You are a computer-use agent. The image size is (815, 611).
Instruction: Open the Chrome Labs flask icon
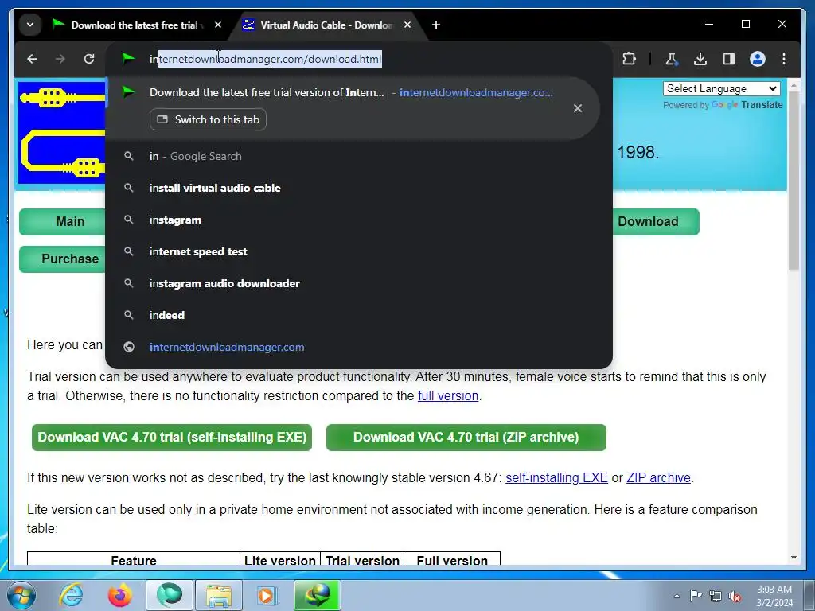click(672, 59)
